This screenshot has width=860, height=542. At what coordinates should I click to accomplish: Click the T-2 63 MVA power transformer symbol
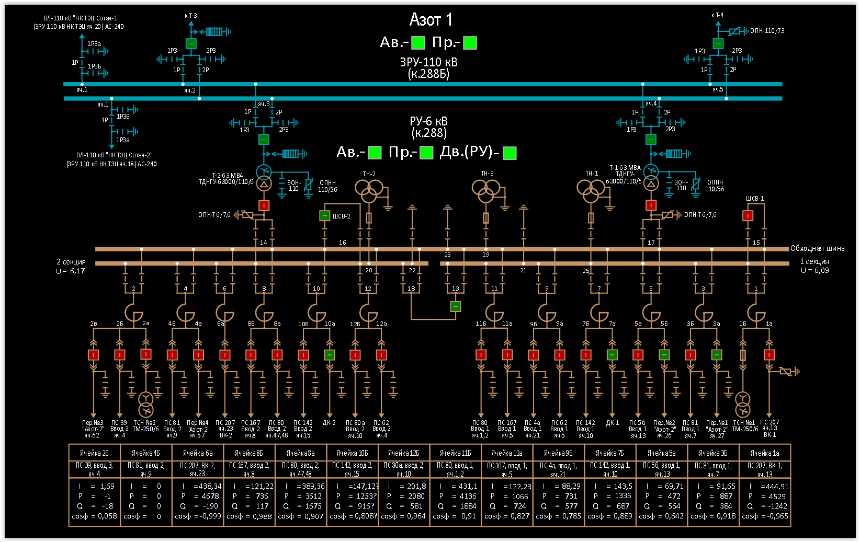(x=264, y=178)
